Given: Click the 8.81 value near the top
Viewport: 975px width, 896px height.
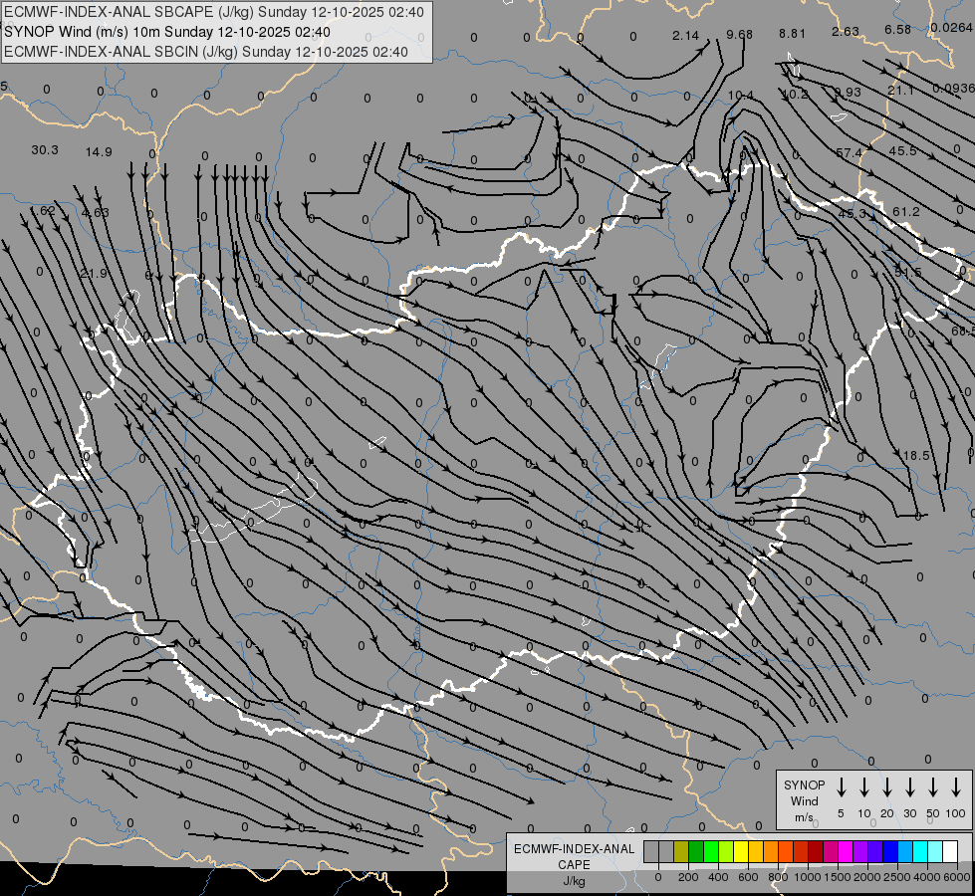Looking at the screenshot, I should (x=792, y=34).
